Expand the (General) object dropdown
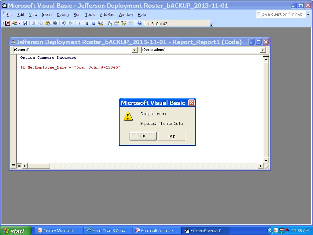313x235 pixels. 134,50
